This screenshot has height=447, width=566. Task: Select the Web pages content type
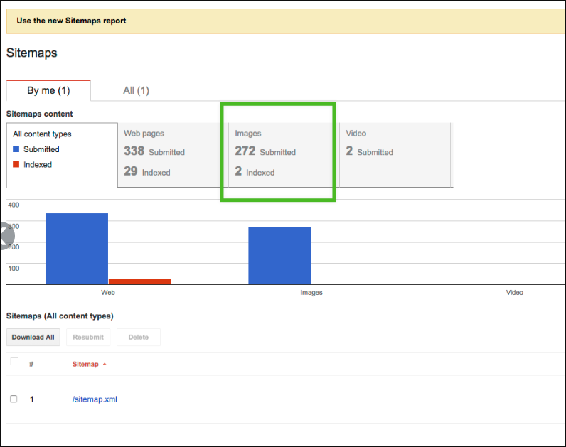click(x=172, y=154)
